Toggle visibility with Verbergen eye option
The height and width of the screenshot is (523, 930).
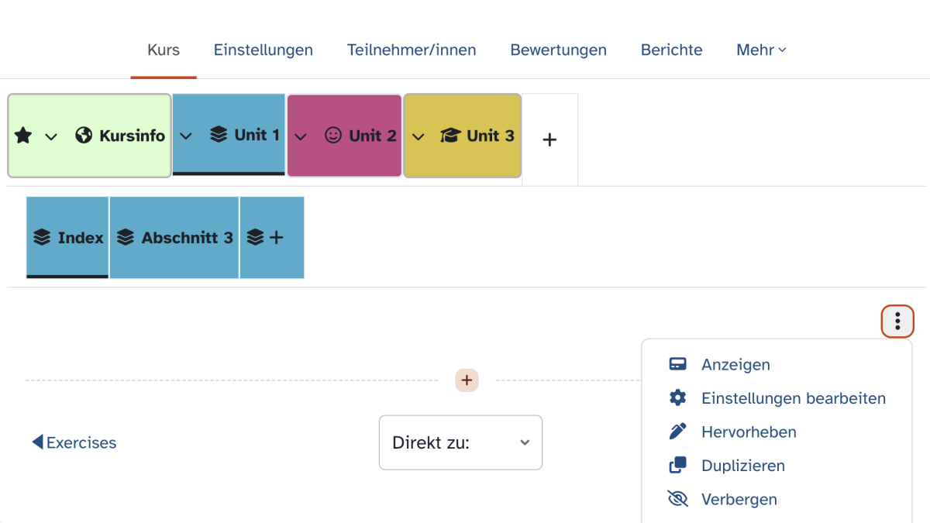(738, 499)
